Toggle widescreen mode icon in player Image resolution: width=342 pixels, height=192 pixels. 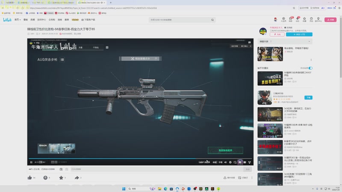240,162
